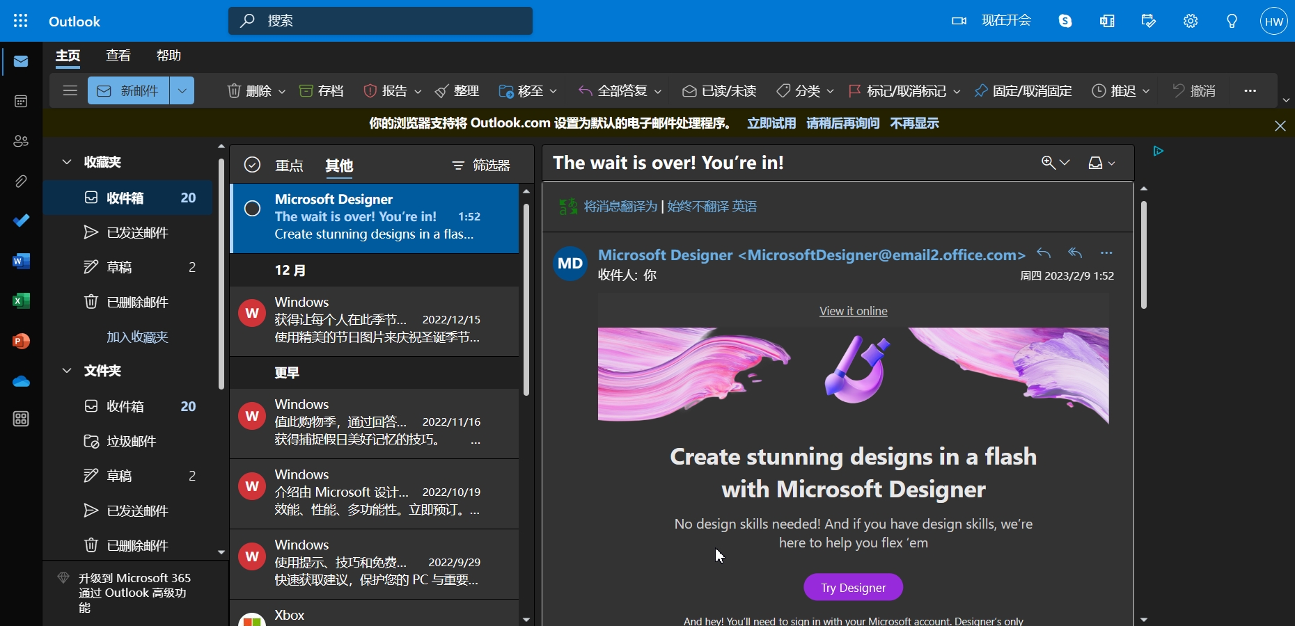
Task: Open the My Day calendar icon
Action: (1149, 21)
